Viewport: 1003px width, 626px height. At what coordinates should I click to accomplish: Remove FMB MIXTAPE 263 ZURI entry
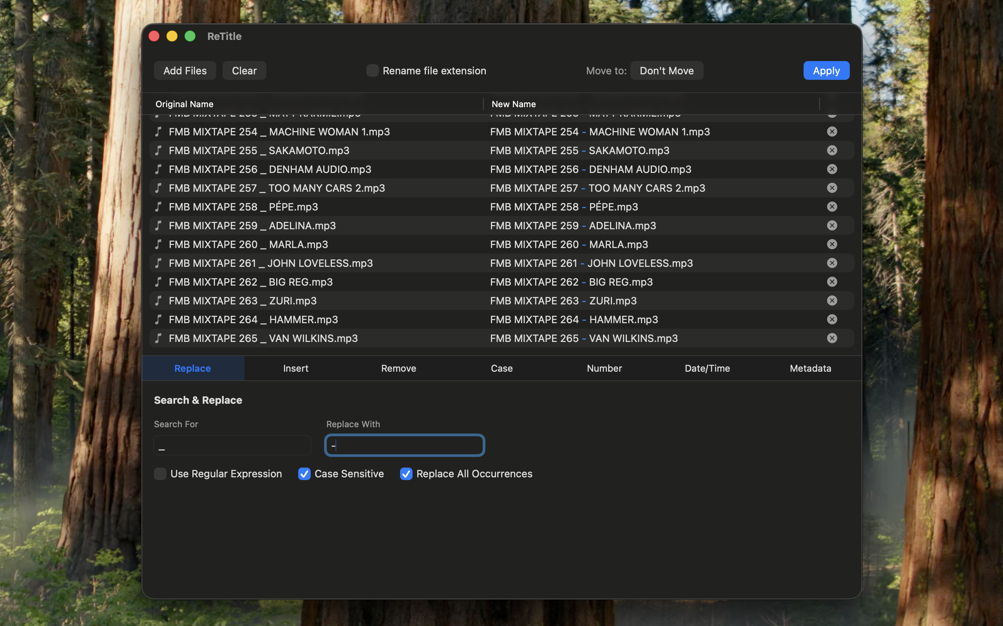point(833,300)
